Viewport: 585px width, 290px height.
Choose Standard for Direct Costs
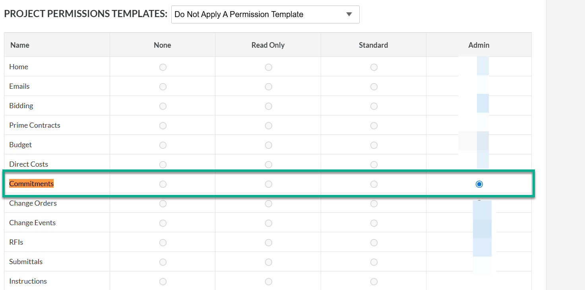coord(374,165)
